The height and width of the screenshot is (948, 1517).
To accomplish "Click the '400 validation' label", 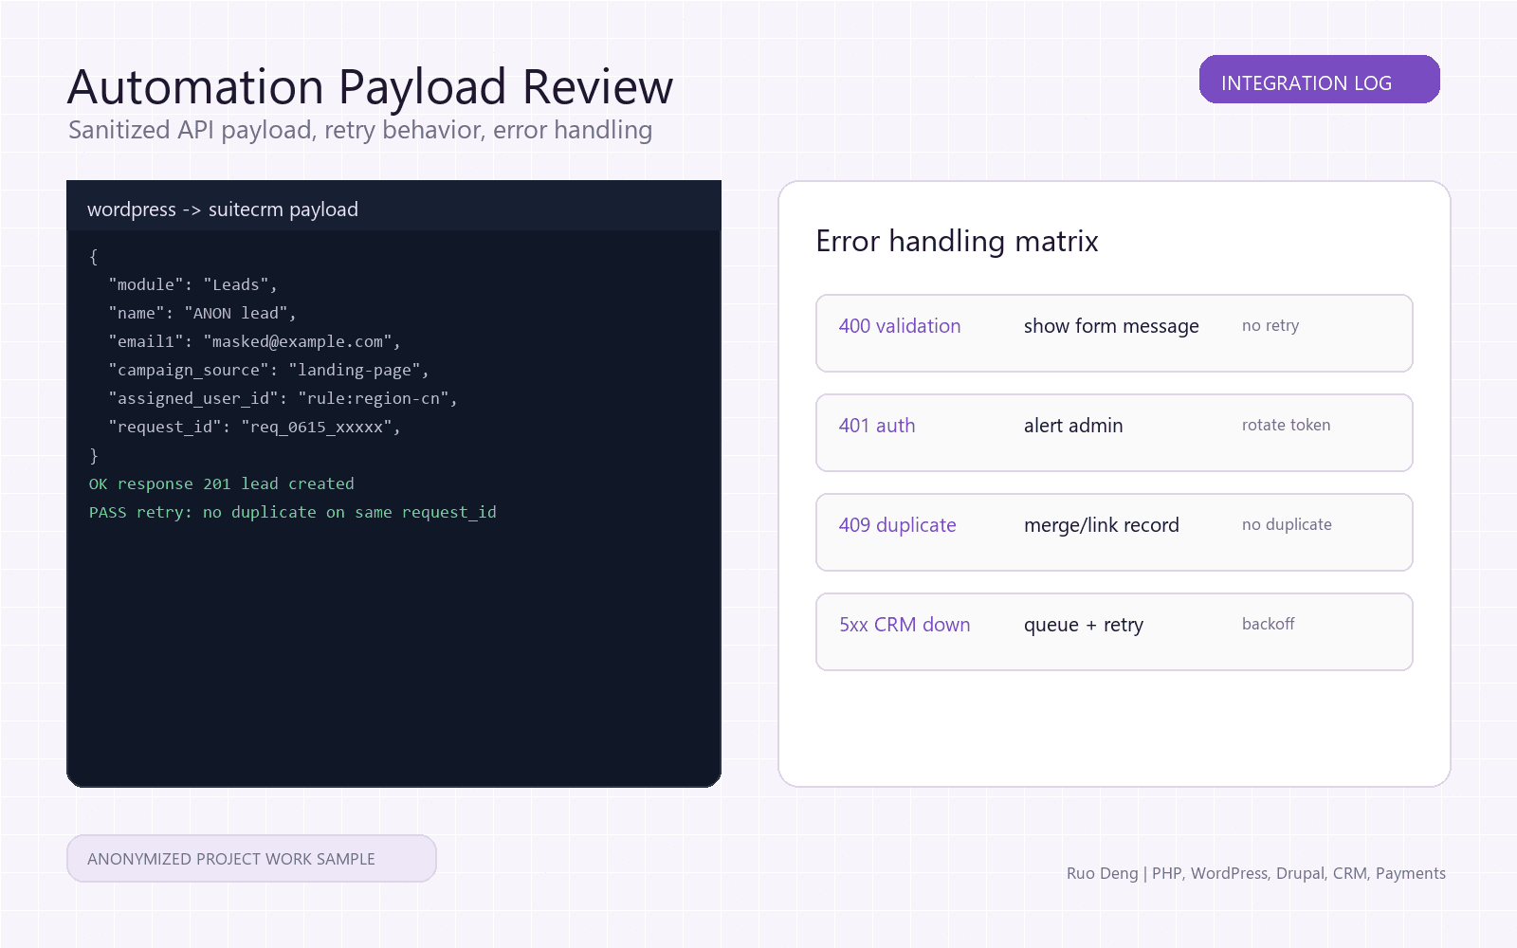I will tap(900, 326).
